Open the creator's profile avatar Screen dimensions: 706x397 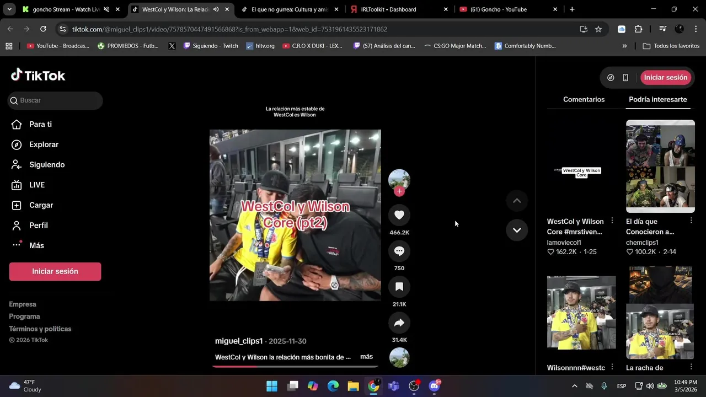pyautogui.click(x=399, y=180)
